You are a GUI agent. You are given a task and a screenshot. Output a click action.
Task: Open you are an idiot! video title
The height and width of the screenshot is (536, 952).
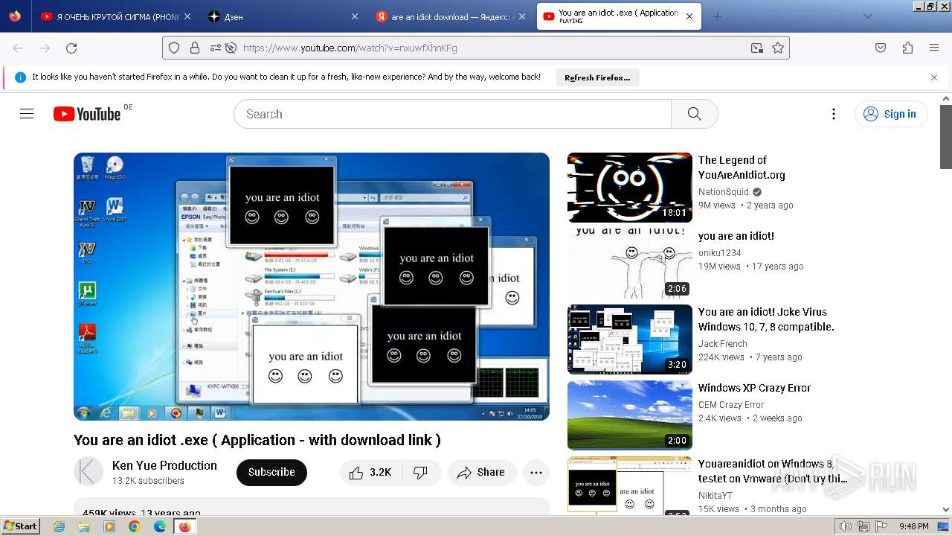click(736, 236)
